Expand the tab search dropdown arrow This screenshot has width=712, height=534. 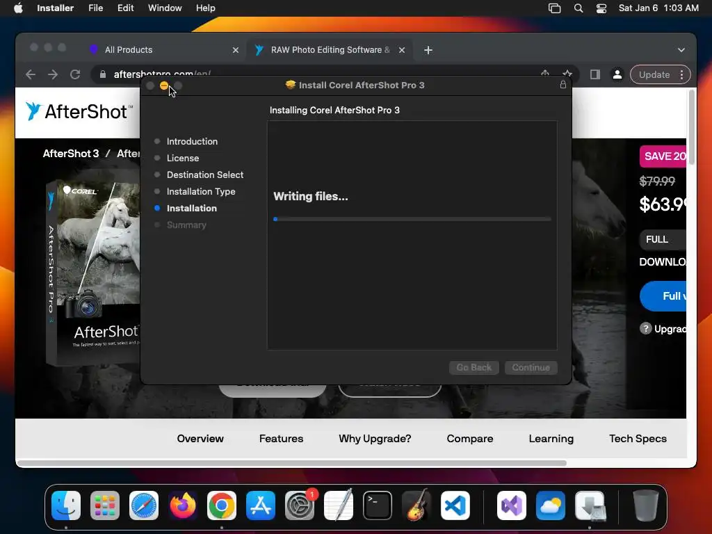(x=681, y=50)
